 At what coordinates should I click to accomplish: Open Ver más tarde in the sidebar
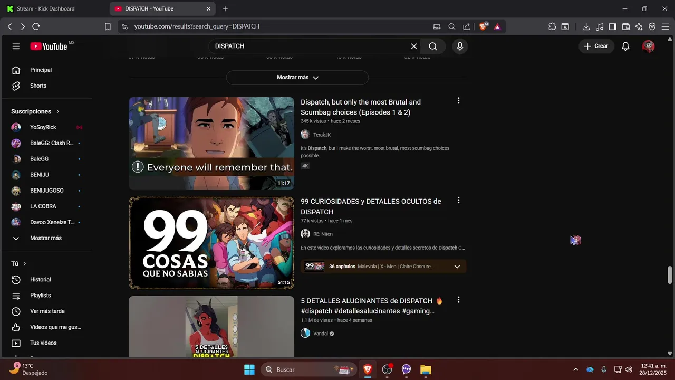tap(46, 311)
